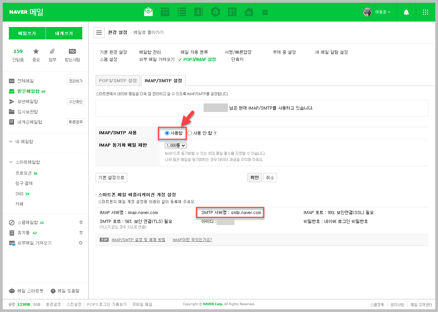This screenshot has height=312, width=438.
Task: Open 외부메일 가져오기 in sidebar
Action: pos(34,243)
